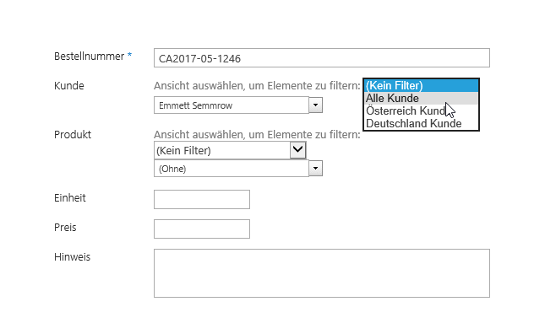Click the Einheit field label
Viewport: 556px width, 323px height.
(70, 198)
